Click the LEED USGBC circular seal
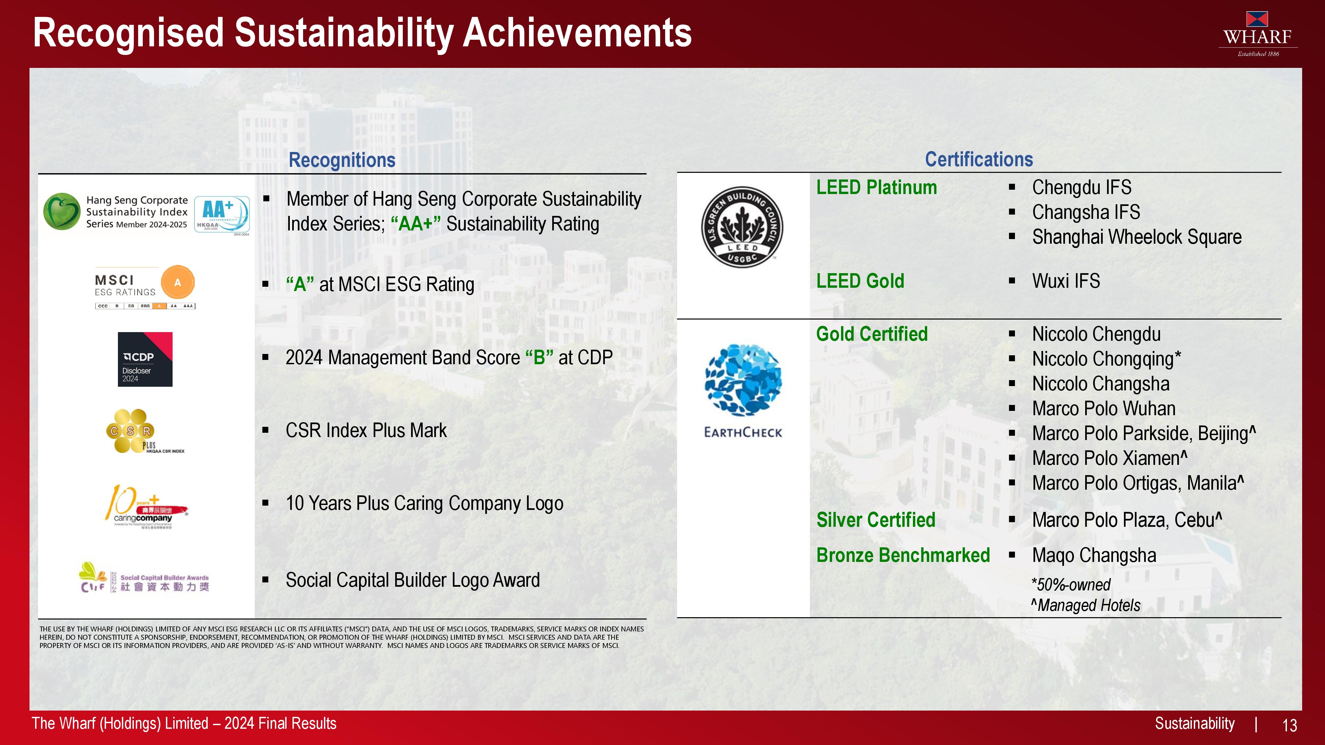This screenshot has width=1325, height=745. click(x=743, y=227)
